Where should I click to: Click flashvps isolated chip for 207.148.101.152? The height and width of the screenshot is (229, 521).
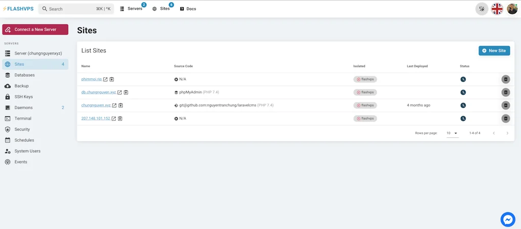click(365, 119)
